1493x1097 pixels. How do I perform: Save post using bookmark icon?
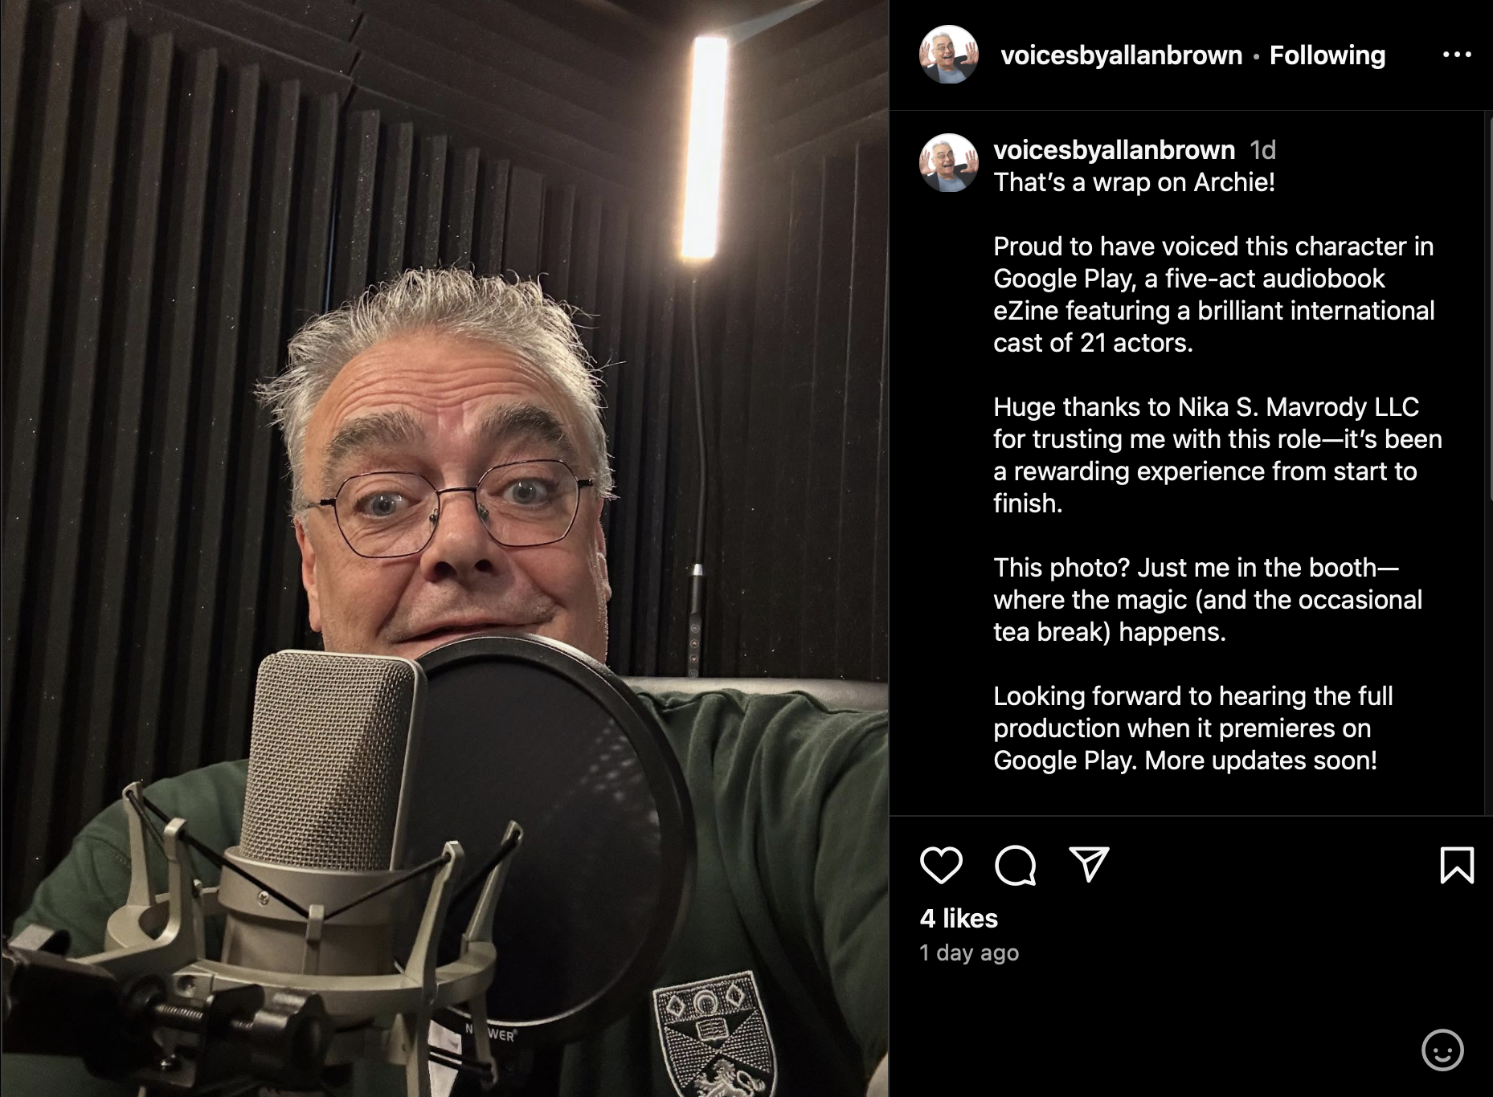pos(1457,865)
